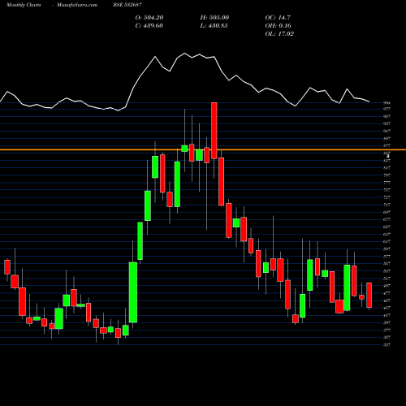The width and height of the screenshot is (406, 406).
Task: Select the low value 'L: 430.85'
Action: (x=214, y=26)
